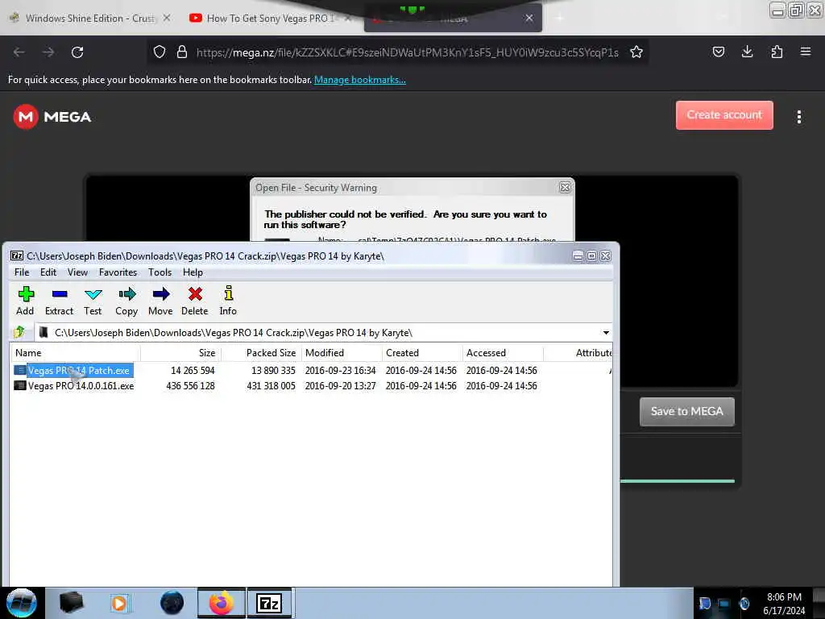This screenshot has width=825, height=619.
Task: Open Firefox from the taskbar
Action: click(221, 603)
